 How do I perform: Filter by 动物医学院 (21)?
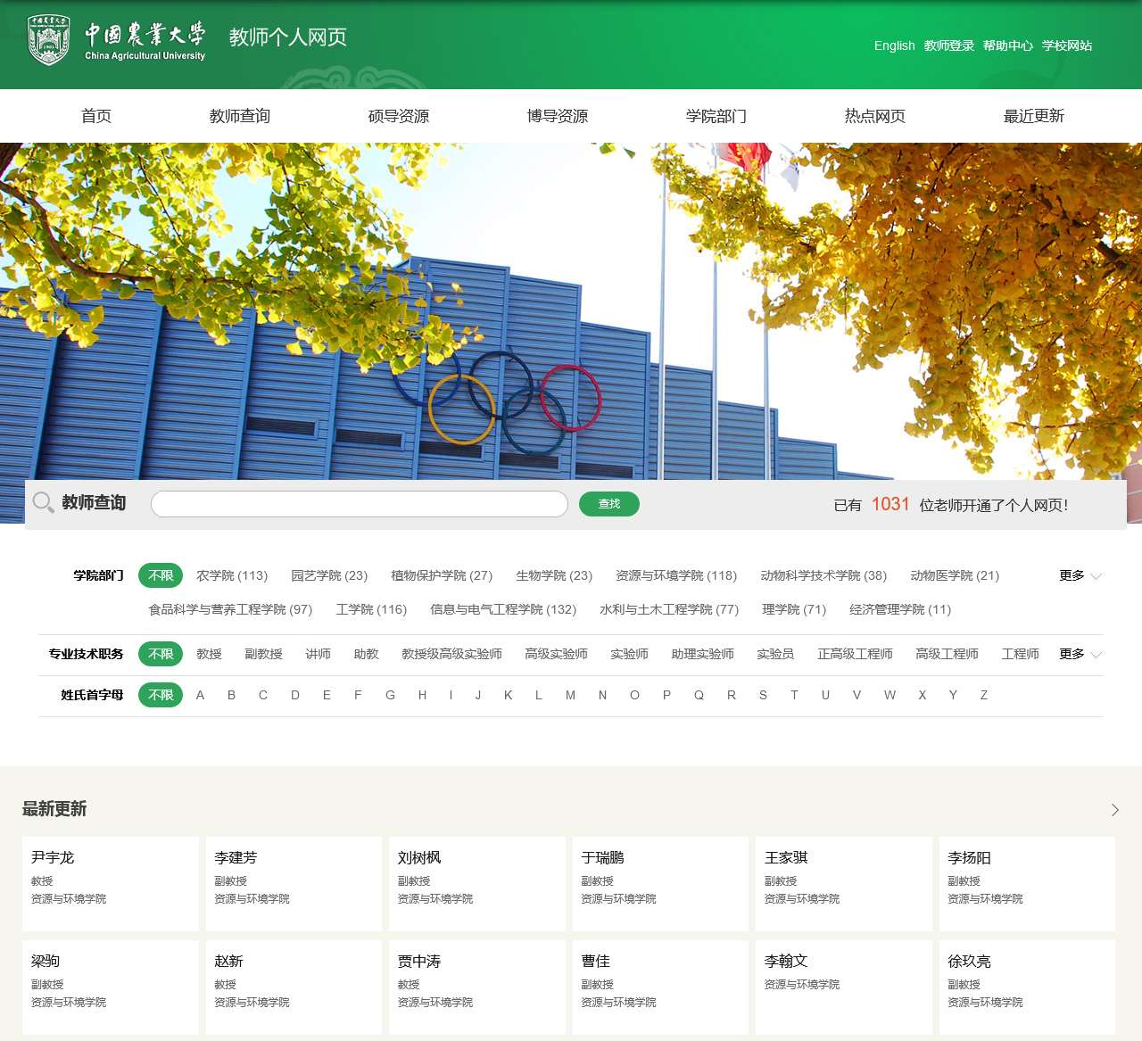pos(955,575)
